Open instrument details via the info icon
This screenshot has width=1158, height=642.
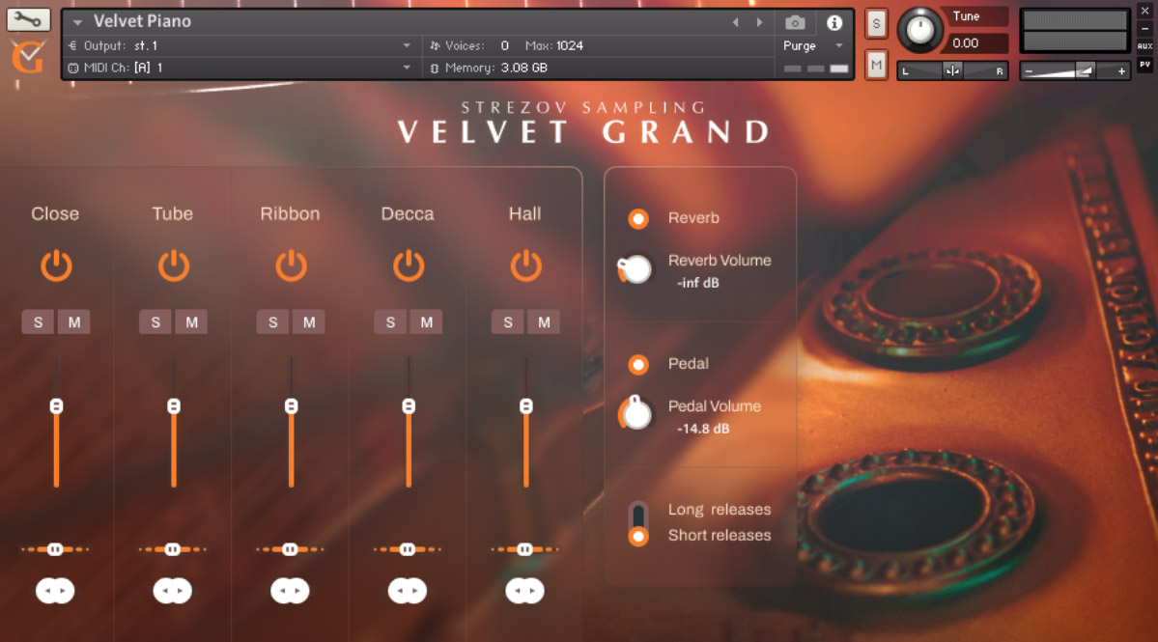point(833,23)
